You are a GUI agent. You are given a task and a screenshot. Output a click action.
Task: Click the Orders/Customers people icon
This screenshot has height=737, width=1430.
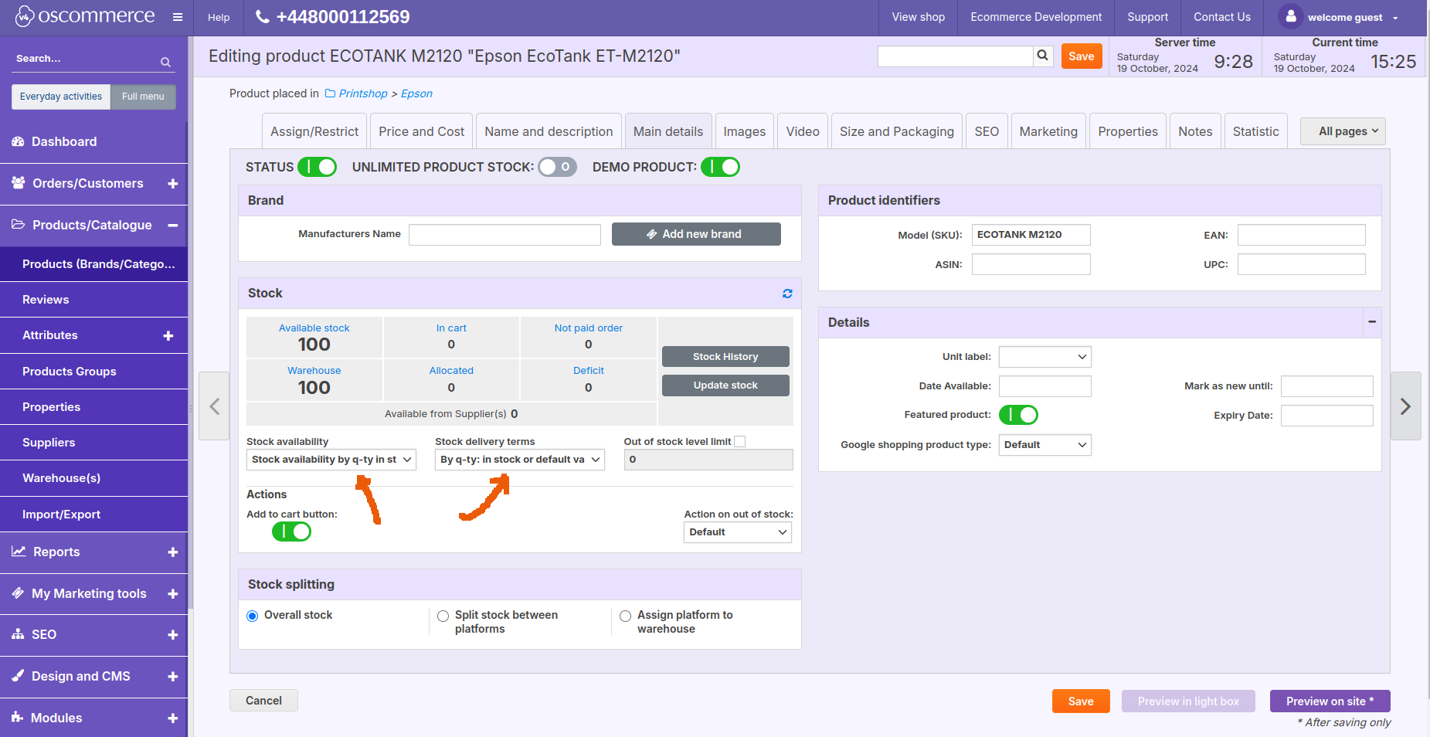point(19,183)
